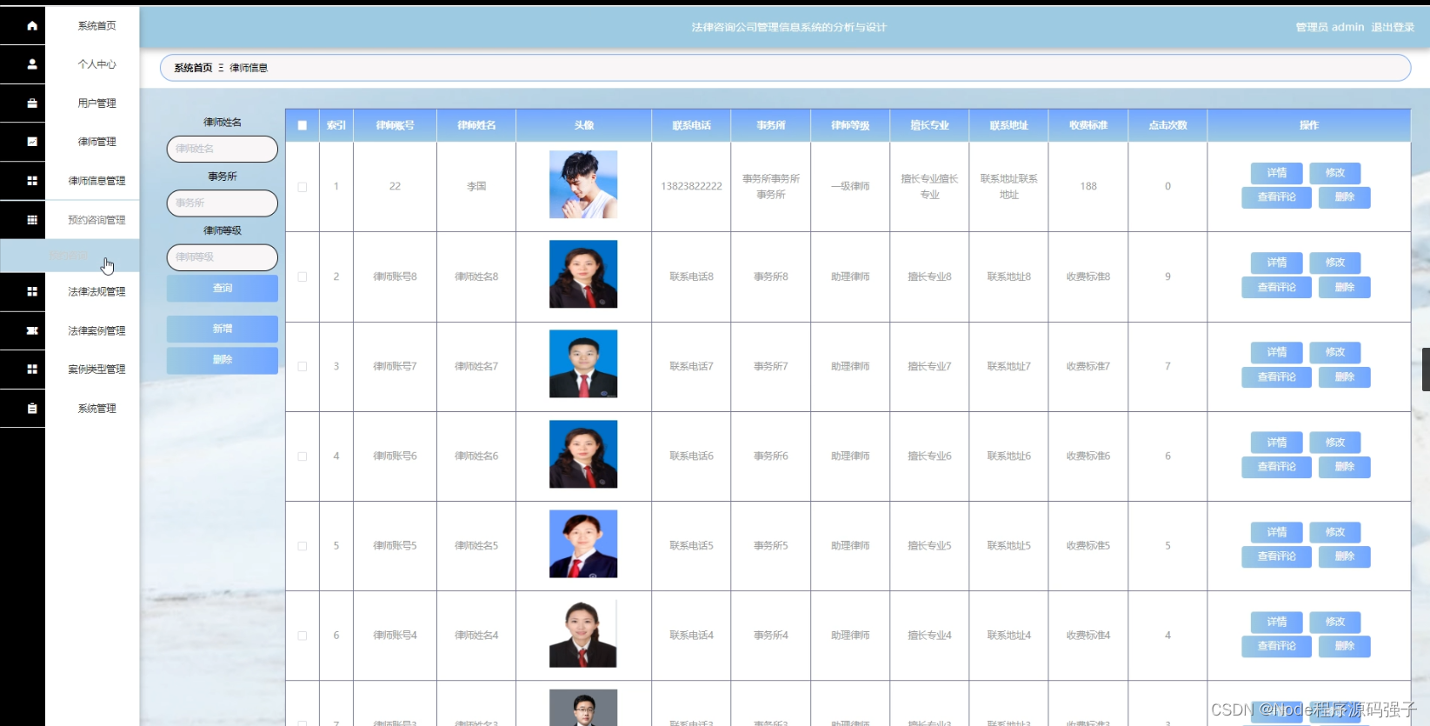Open the avatar photo of 律师姓名4
The height and width of the screenshot is (726, 1430).
tap(583, 633)
